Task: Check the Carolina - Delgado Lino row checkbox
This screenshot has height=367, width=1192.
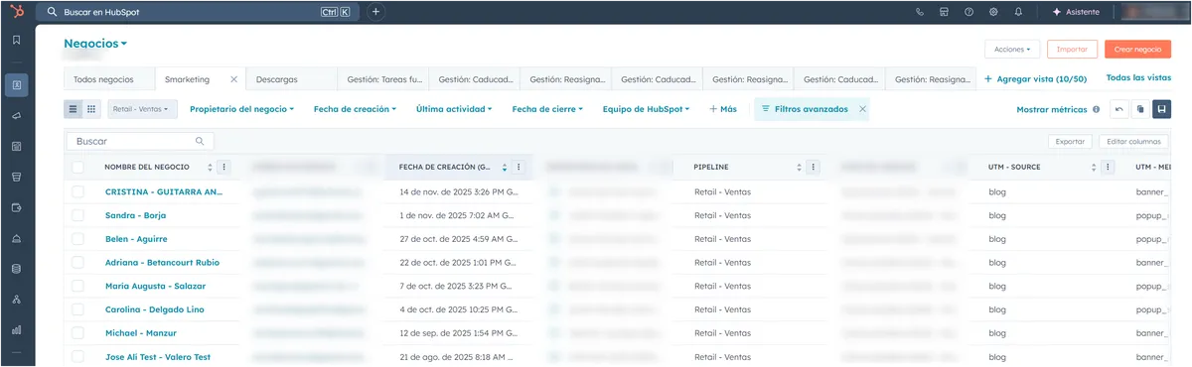Action: coord(78,309)
